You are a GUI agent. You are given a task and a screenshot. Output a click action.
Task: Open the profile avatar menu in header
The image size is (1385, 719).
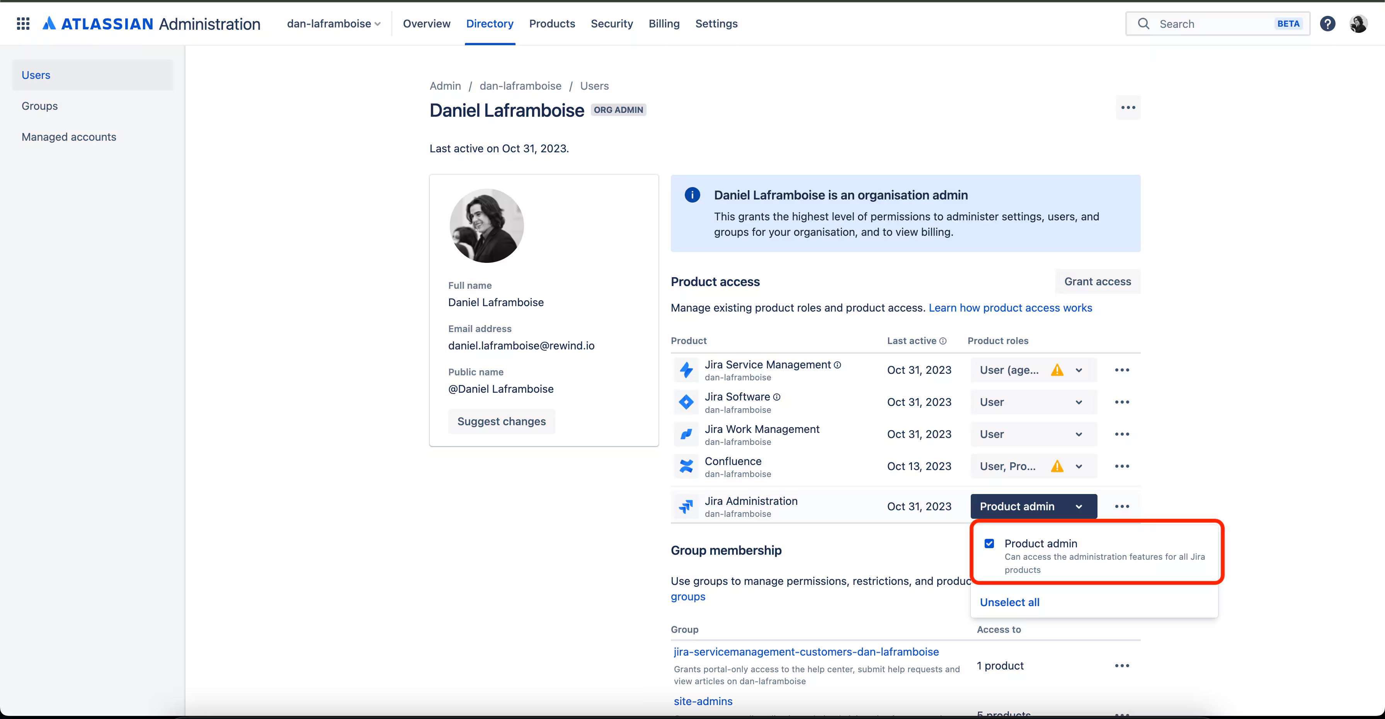(x=1359, y=24)
